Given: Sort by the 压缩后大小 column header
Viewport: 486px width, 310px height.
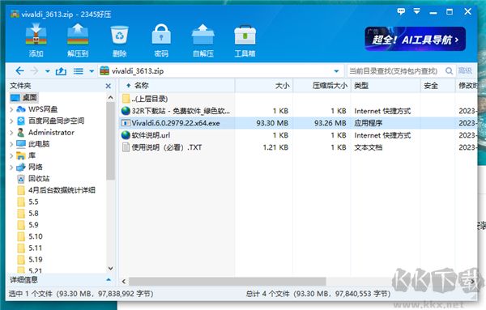Looking at the screenshot, I should point(322,86).
